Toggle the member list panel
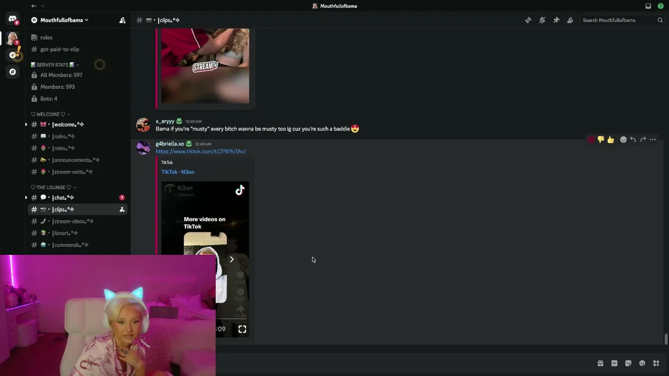The height and width of the screenshot is (376, 669). click(x=570, y=20)
